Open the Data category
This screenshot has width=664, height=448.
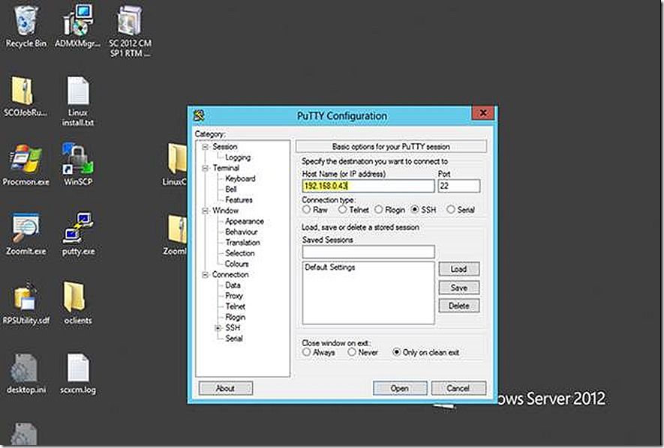pyautogui.click(x=233, y=285)
